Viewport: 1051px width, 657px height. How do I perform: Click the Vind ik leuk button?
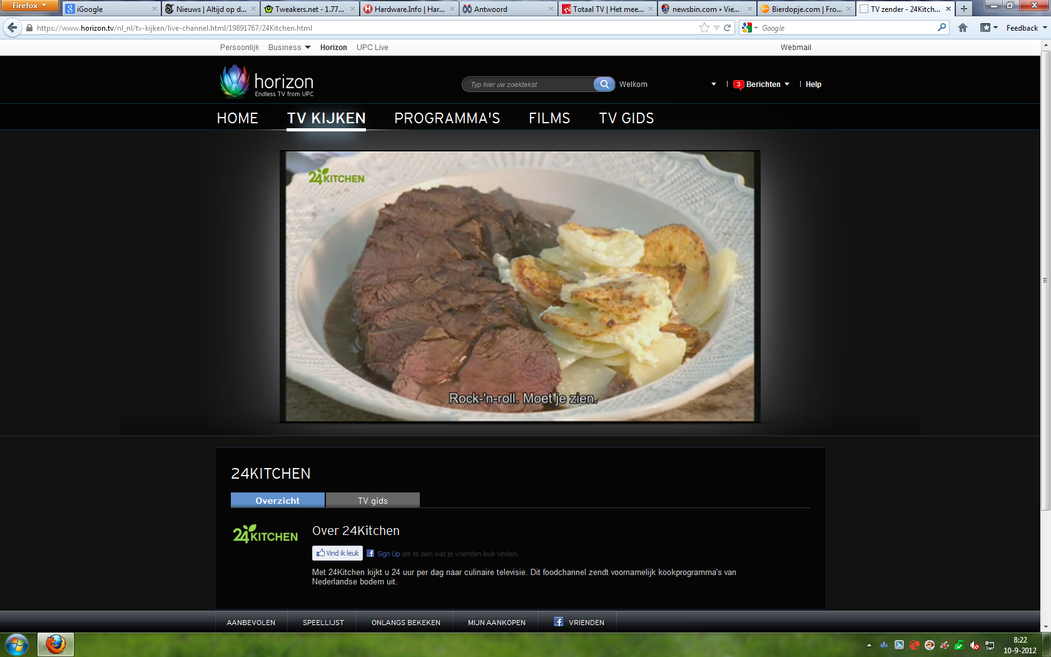(x=338, y=553)
